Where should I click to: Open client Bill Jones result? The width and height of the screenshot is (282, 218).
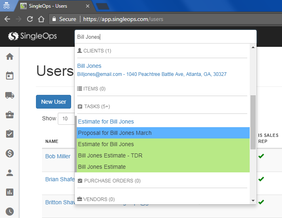pos(89,66)
